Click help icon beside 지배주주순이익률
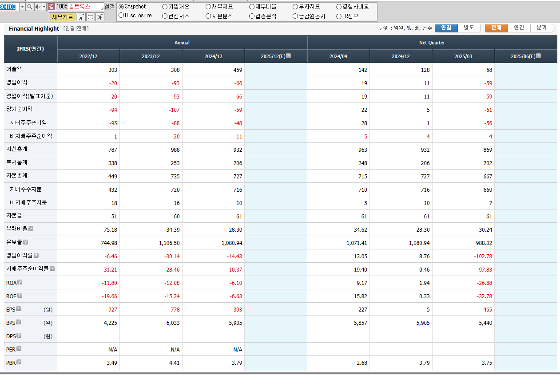This screenshot has width=560, height=375. click(52, 269)
